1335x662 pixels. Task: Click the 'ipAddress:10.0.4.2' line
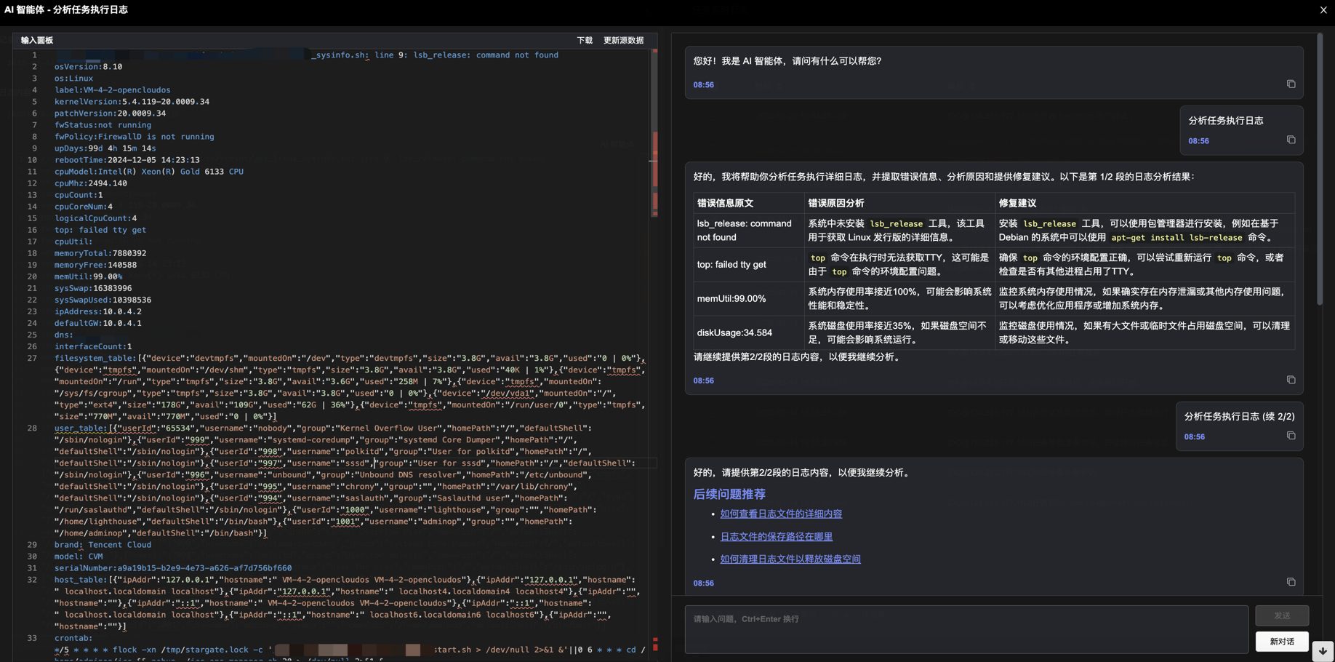tap(98, 311)
